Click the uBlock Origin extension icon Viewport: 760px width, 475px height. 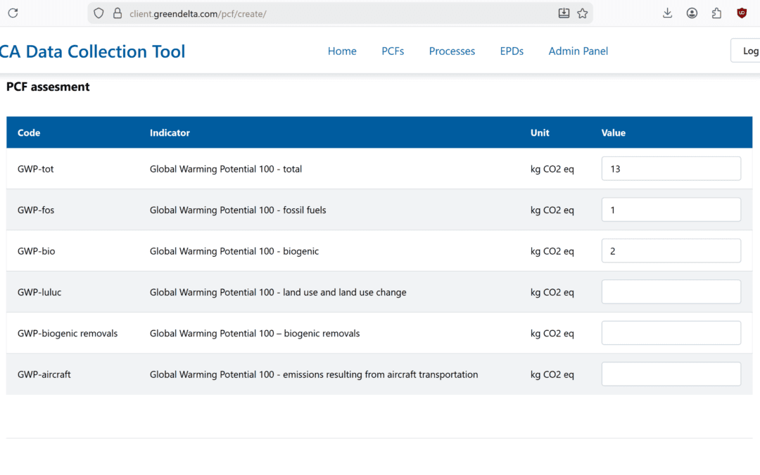click(x=742, y=13)
